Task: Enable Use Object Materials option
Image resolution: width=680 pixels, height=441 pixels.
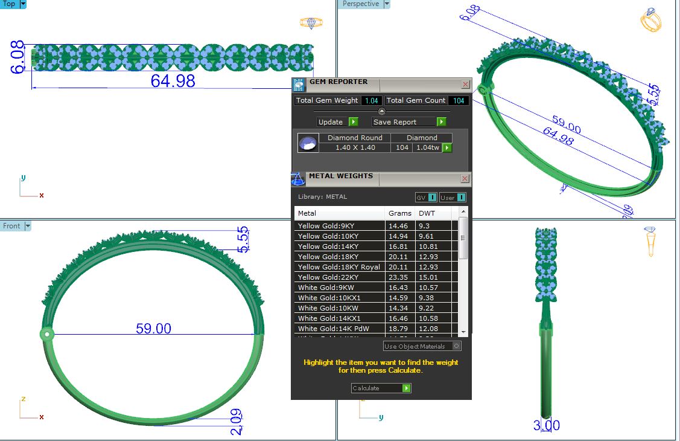Action: [x=456, y=346]
